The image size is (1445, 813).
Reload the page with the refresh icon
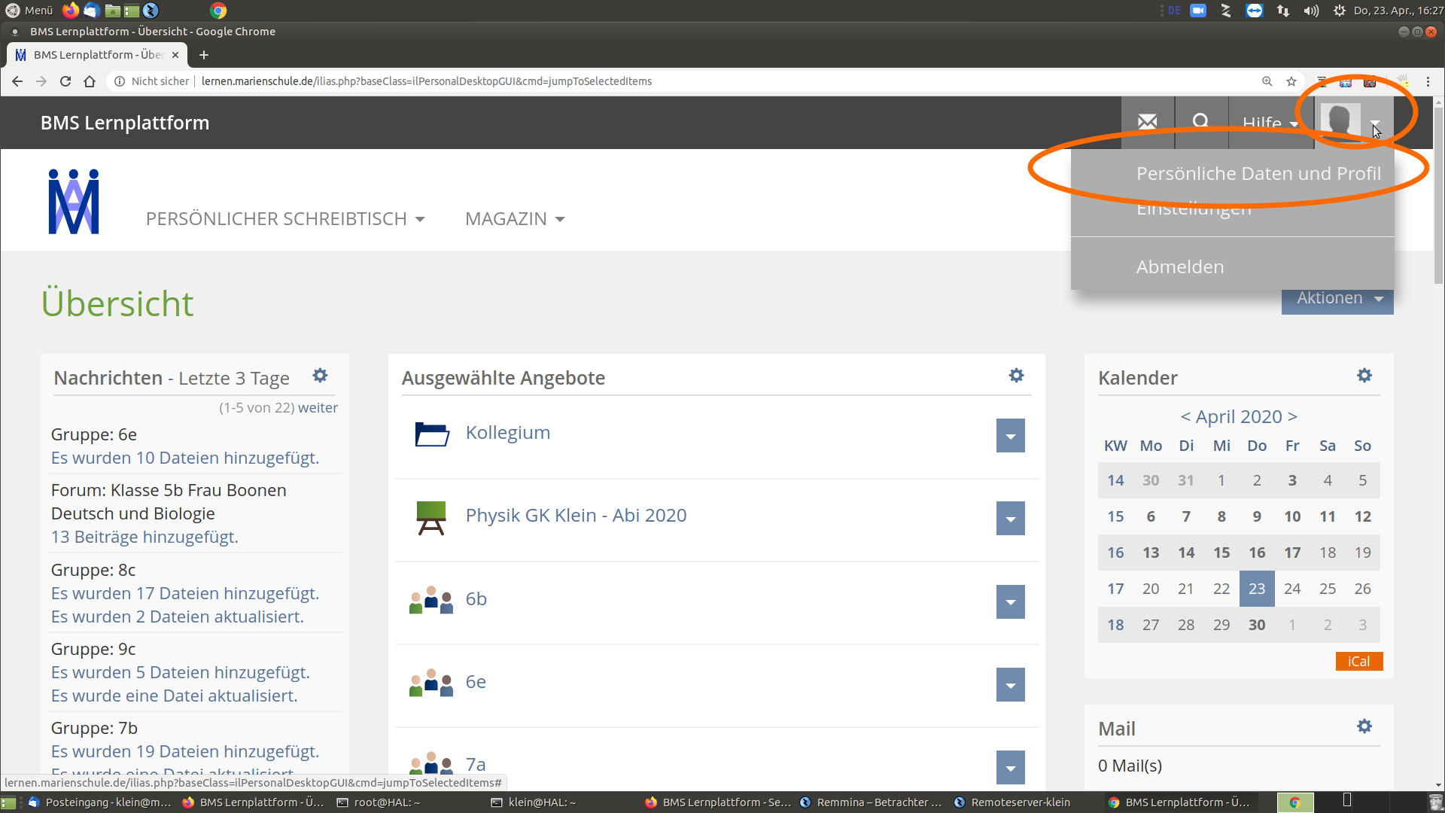pyautogui.click(x=65, y=81)
